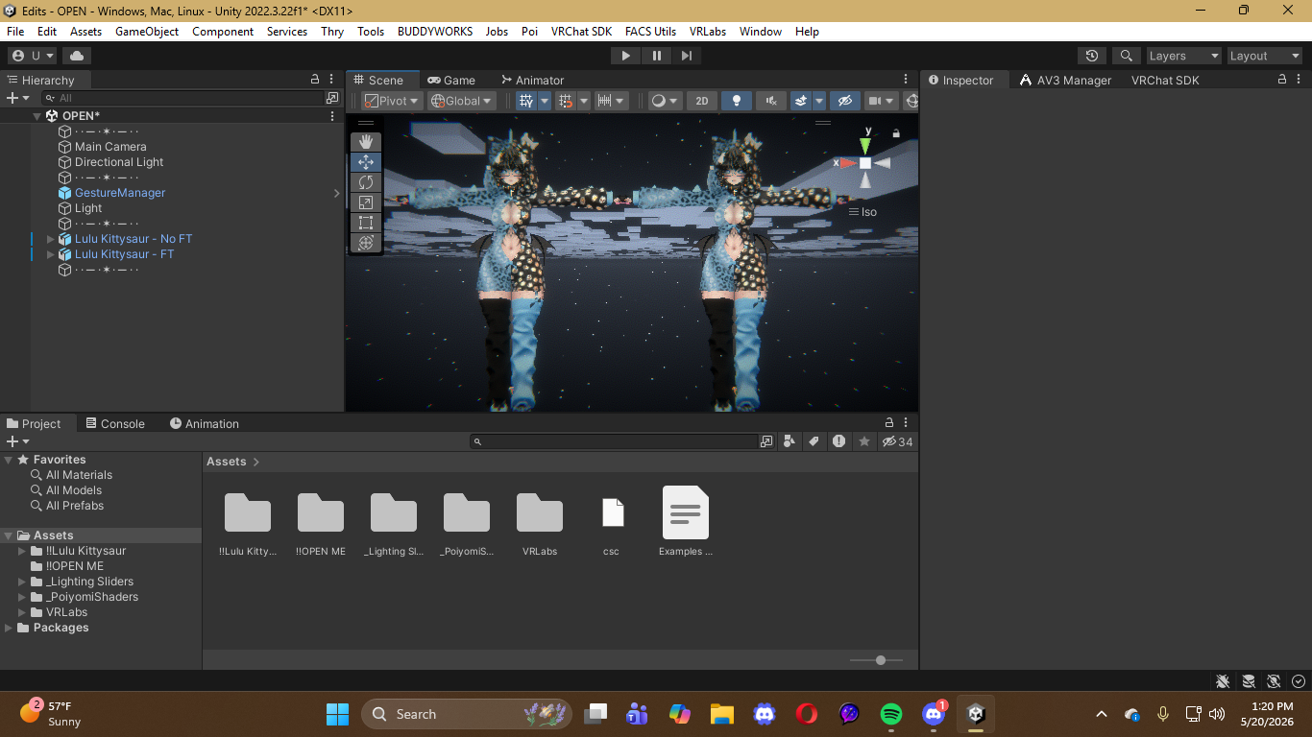Open the Layers dropdown
The height and width of the screenshot is (737, 1312).
(1182, 56)
